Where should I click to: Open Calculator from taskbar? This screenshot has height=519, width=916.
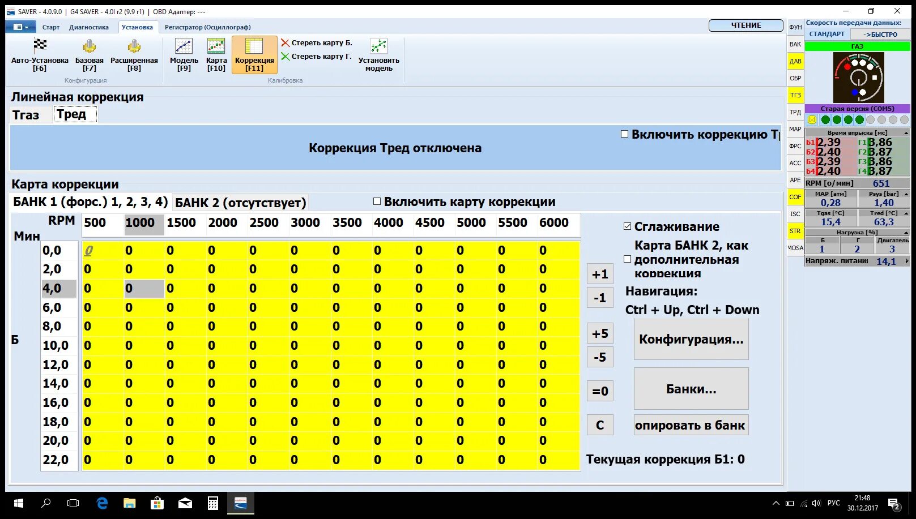[x=213, y=503]
